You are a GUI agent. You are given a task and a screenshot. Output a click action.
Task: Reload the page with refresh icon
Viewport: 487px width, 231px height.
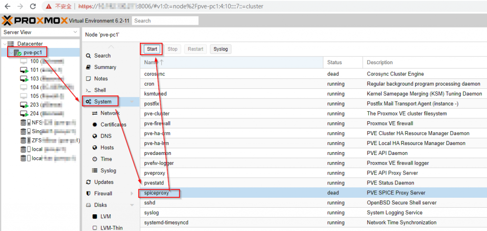coord(33,6)
